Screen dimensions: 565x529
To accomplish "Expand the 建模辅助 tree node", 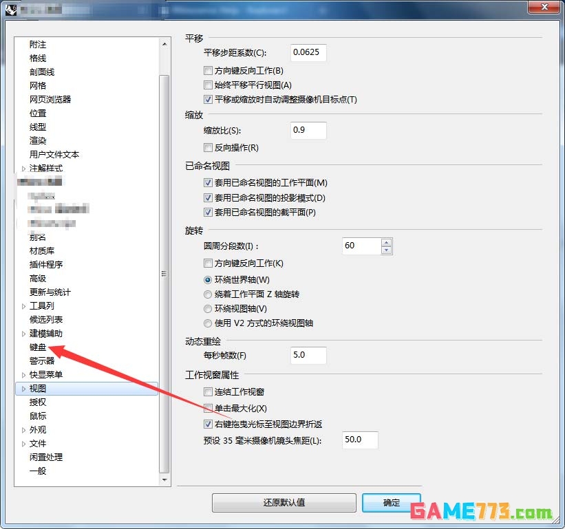I will click(23, 334).
